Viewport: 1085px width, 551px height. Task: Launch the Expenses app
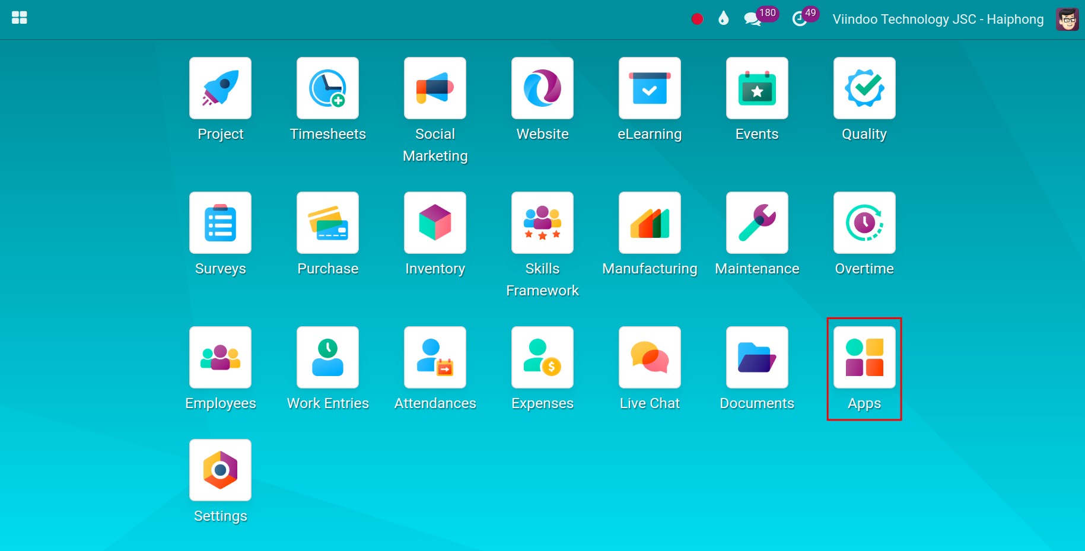click(542, 358)
